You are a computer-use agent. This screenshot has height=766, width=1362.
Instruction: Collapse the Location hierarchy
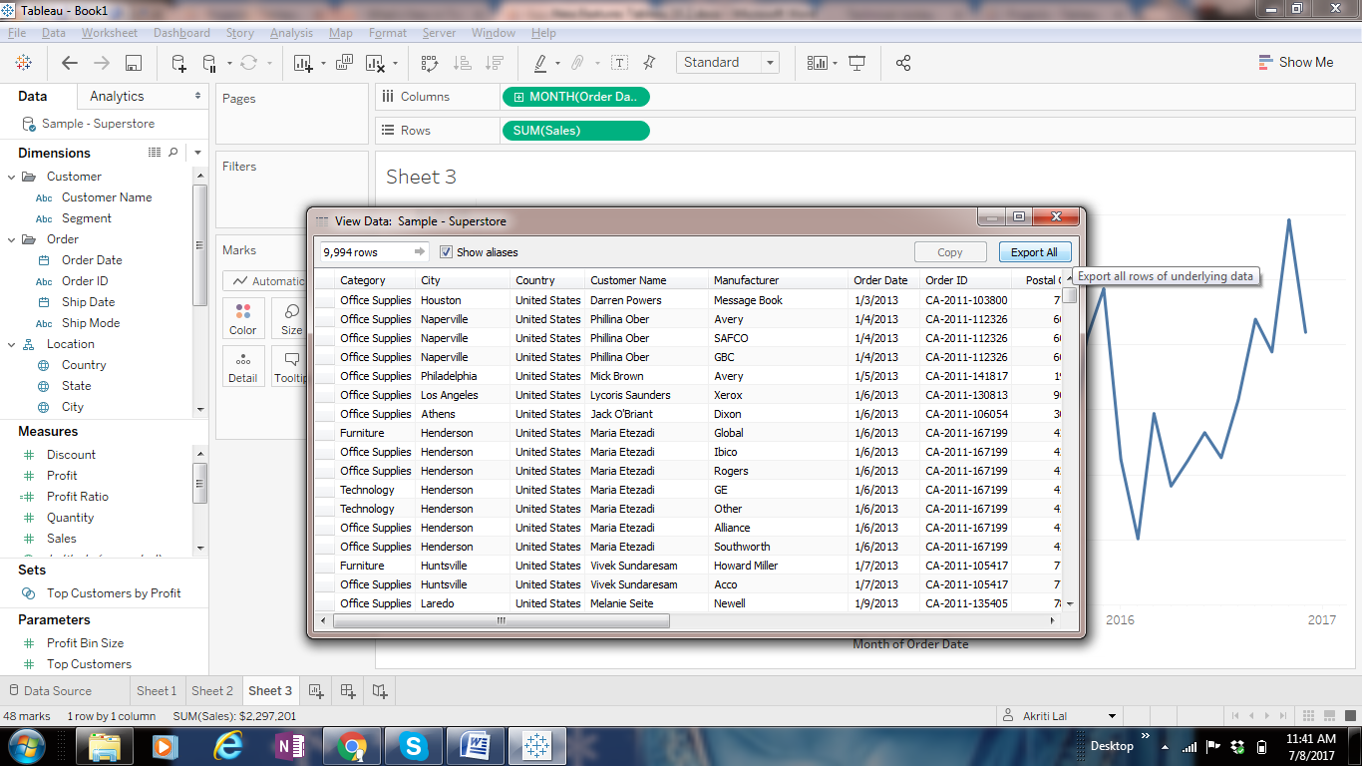(x=12, y=344)
